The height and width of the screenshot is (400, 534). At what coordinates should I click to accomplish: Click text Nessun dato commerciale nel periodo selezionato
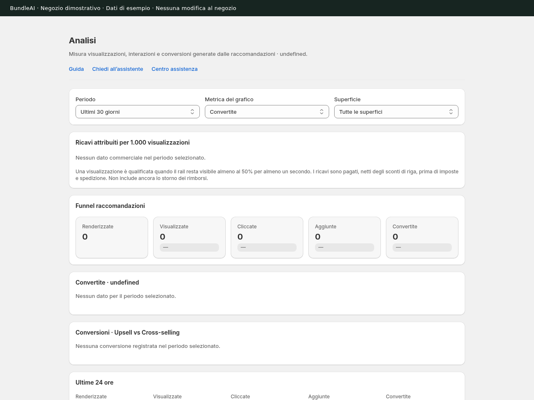[x=141, y=158]
